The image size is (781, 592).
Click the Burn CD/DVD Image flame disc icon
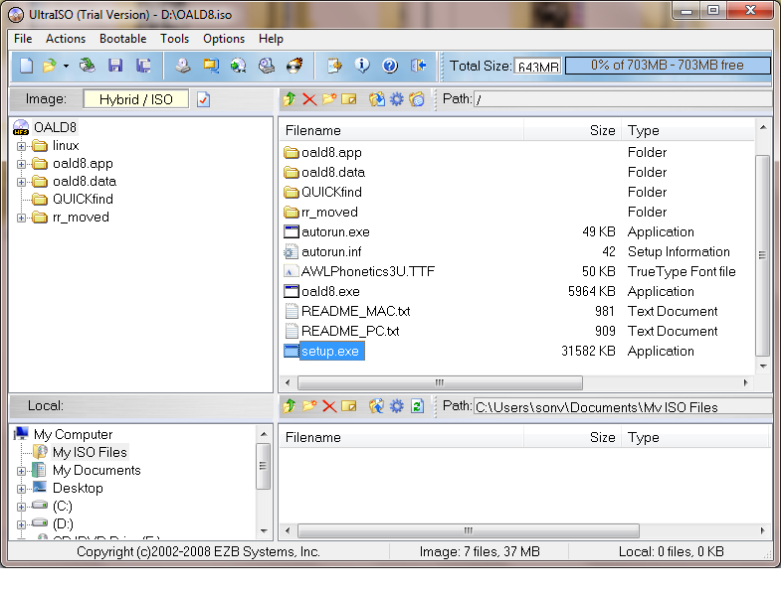pyautogui.click(x=294, y=66)
